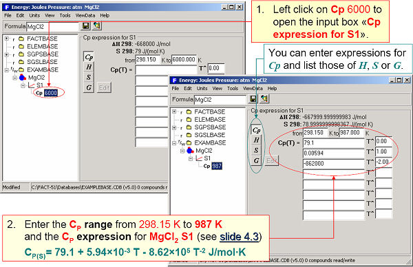
Task: Click the search database icon beside front Formula
Action: (264, 98)
